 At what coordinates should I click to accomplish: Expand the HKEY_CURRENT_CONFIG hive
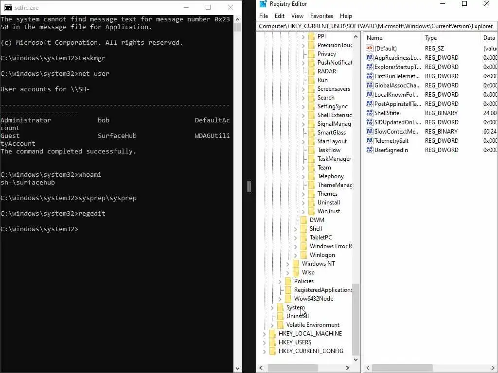point(264,351)
